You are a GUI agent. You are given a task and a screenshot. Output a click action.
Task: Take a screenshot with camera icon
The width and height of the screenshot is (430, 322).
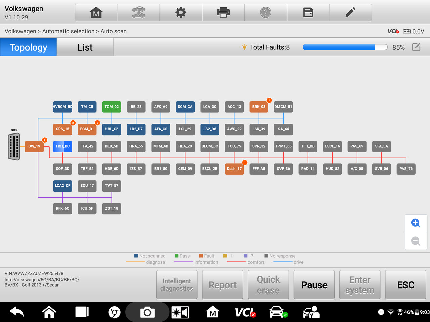point(147,313)
